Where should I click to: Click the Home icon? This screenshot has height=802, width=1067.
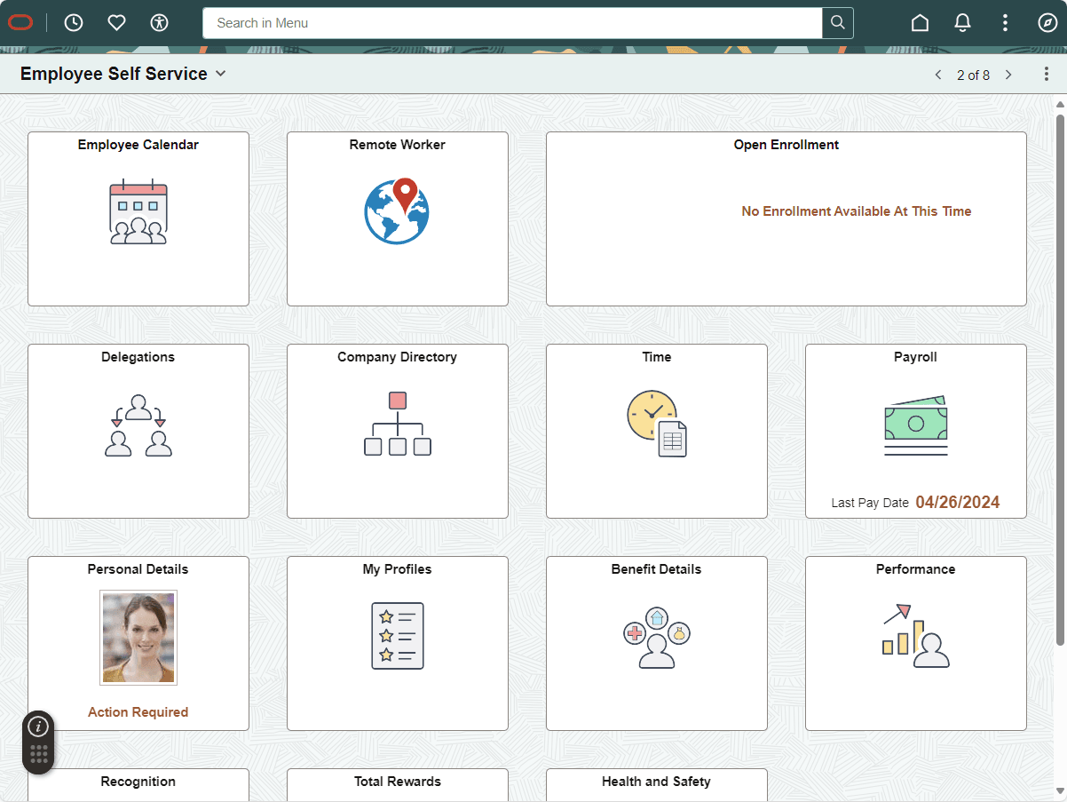tap(920, 22)
